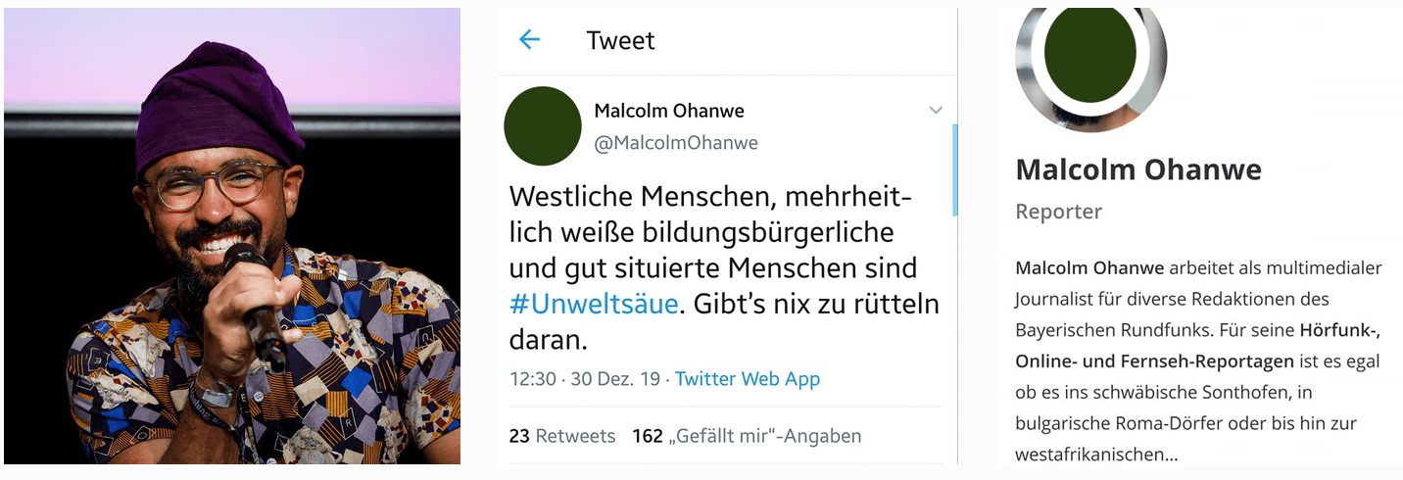View the 23 Retweets list
1403x480 pixels.
pyautogui.click(x=562, y=436)
